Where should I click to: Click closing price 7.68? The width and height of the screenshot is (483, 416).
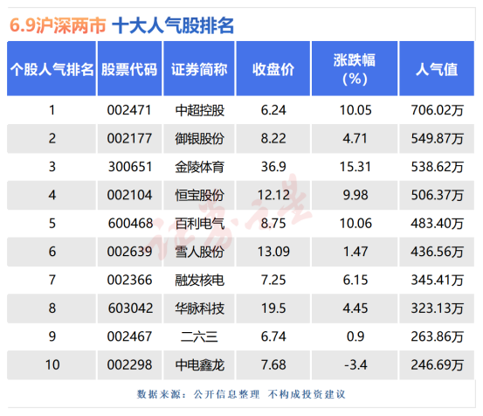273,365
